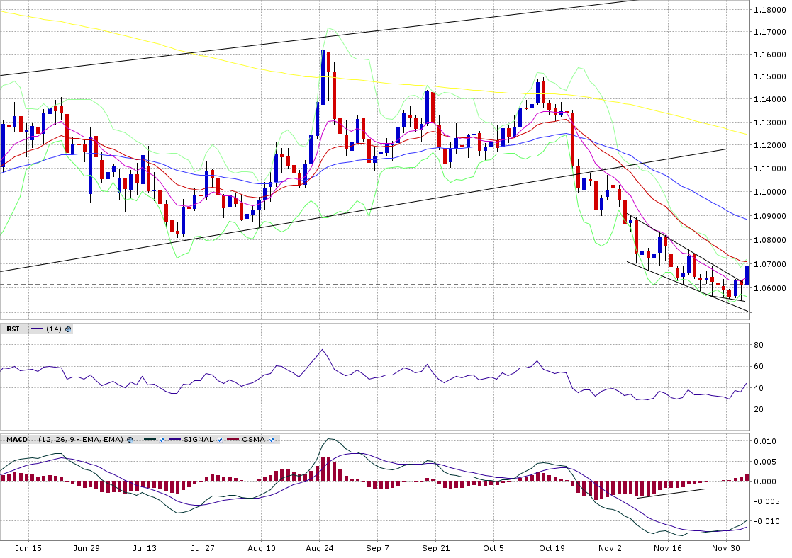The width and height of the screenshot is (792, 558).
Task: Select the MACD dark green line swatch
Action: click(x=149, y=440)
